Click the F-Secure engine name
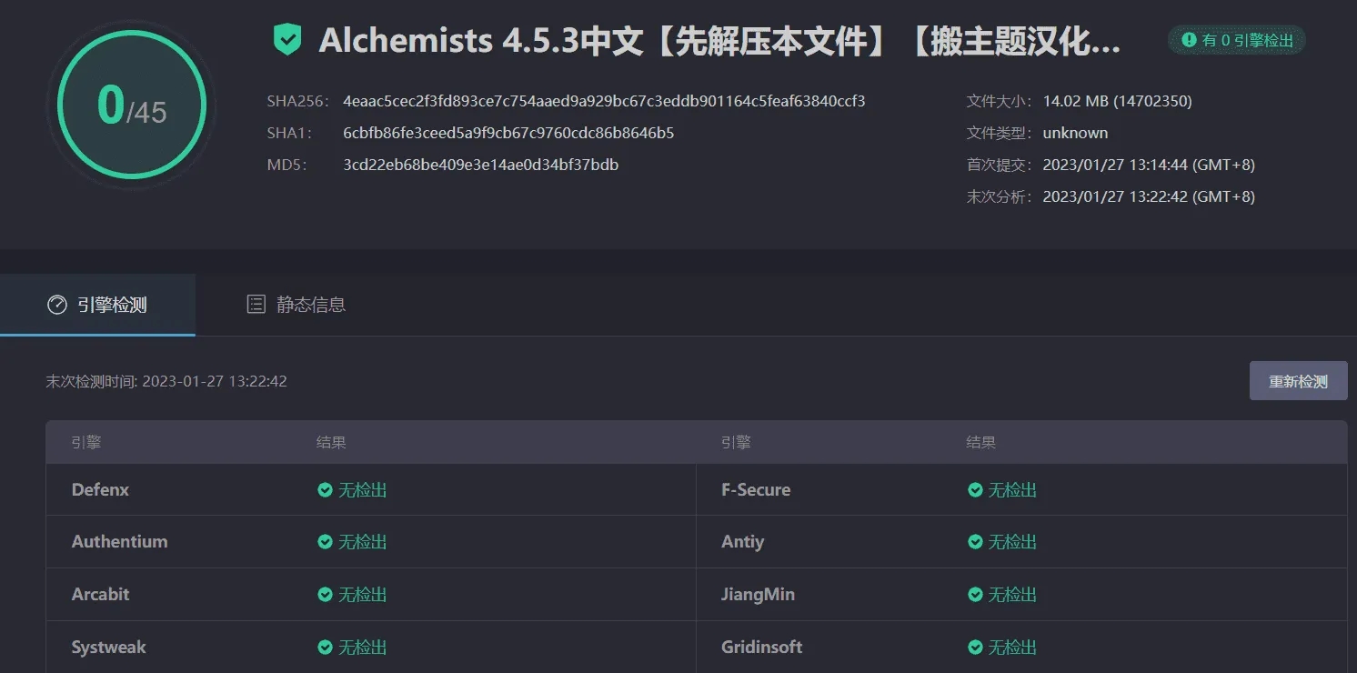This screenshot has height=673, width=1357. (x=756, y=489)
